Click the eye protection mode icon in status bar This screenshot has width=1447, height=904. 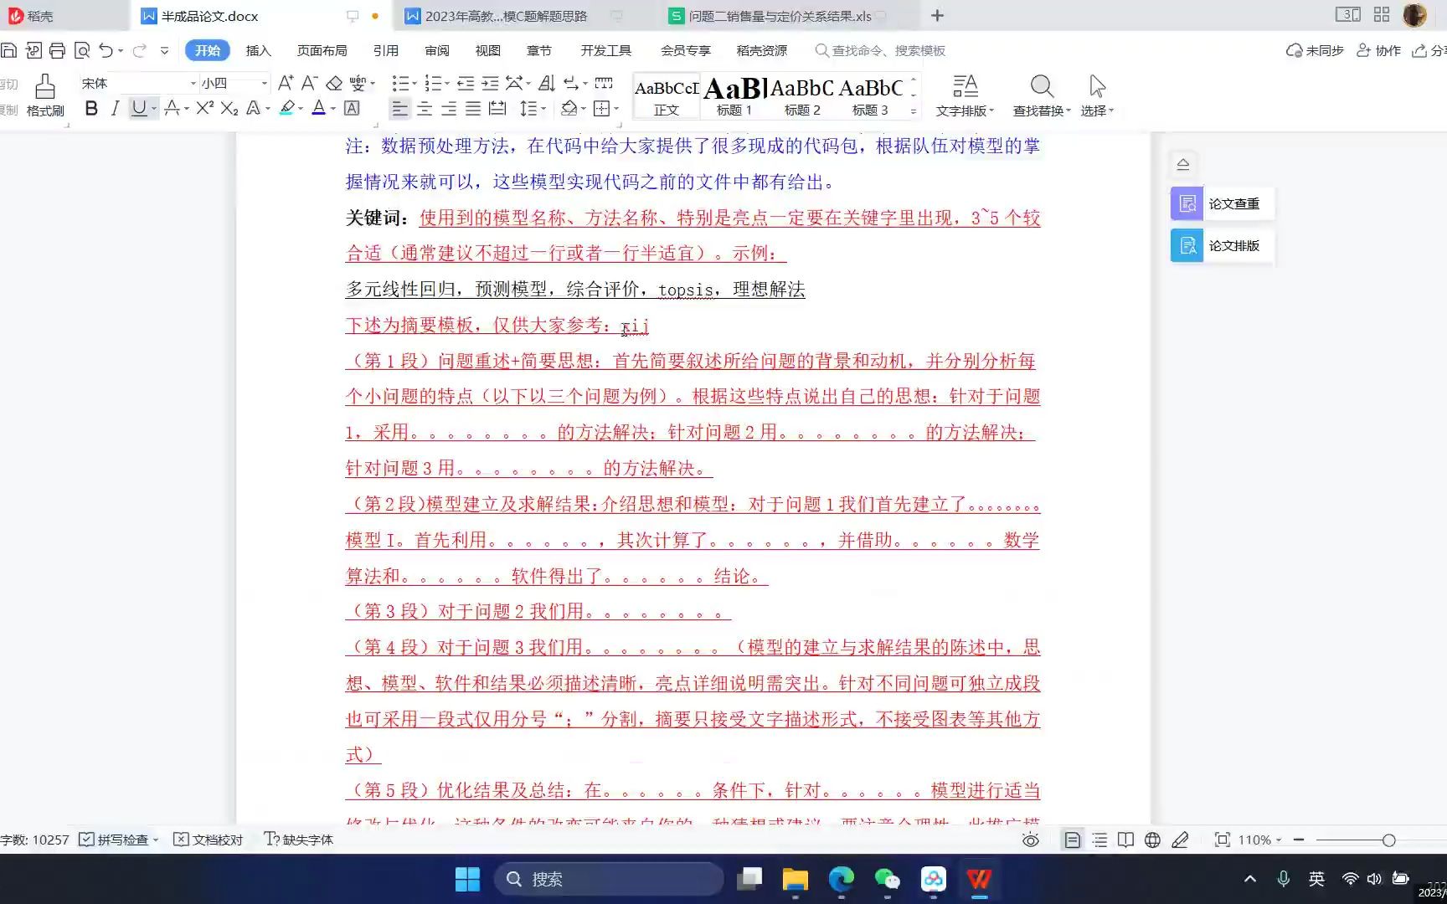[1030, 840]
